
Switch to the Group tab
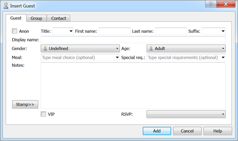click(37, 18)
